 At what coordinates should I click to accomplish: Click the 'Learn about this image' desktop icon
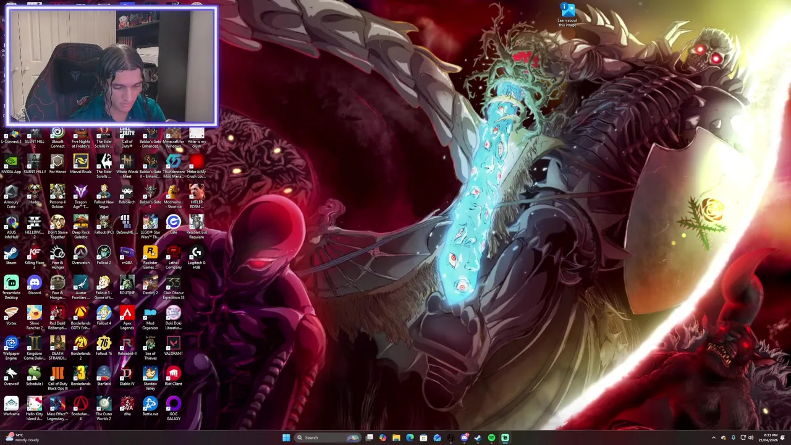[x=567, y=15]
